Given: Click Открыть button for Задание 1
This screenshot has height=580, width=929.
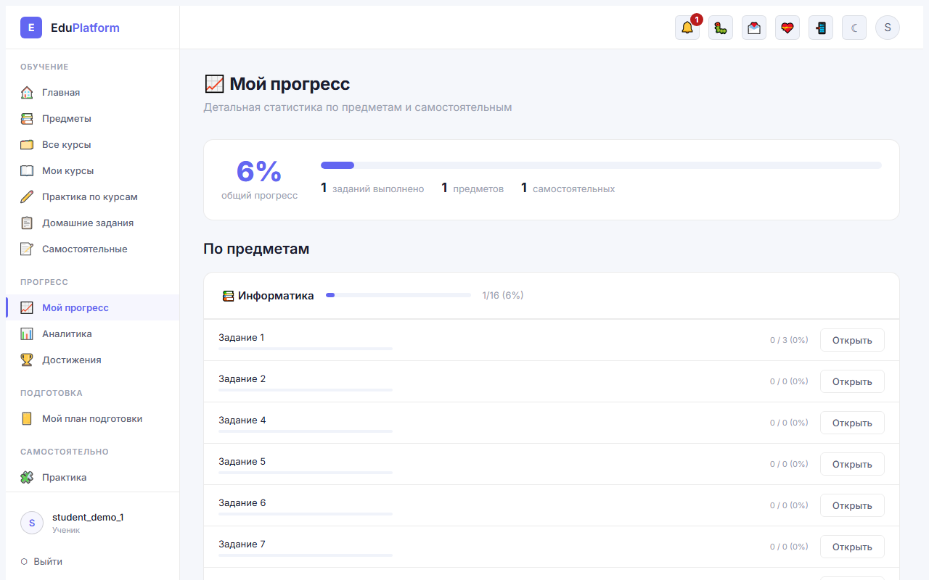Looking at the screenshot, I should 852,340.
